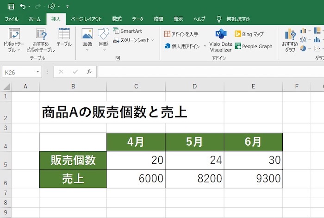Click the Enter checkmark formula button

75,72
